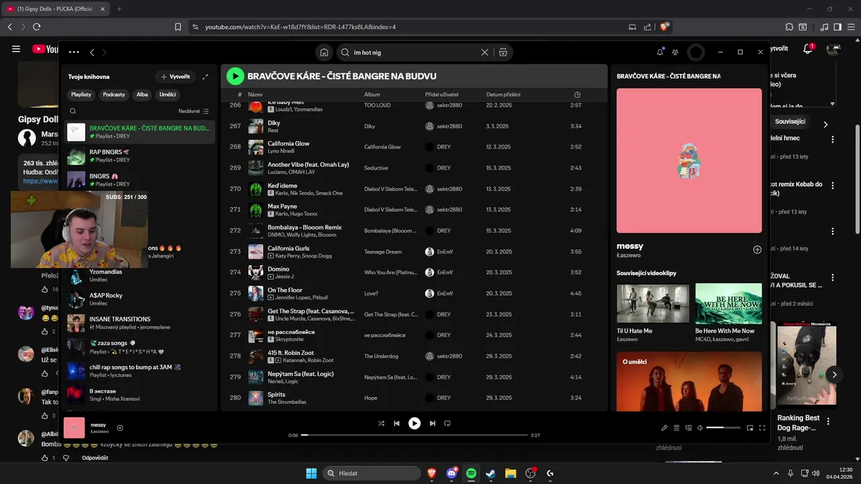Add messy to liked songs in sidebar
The height and width of the screenshot is (484, 861).
[x=757, y=249]
